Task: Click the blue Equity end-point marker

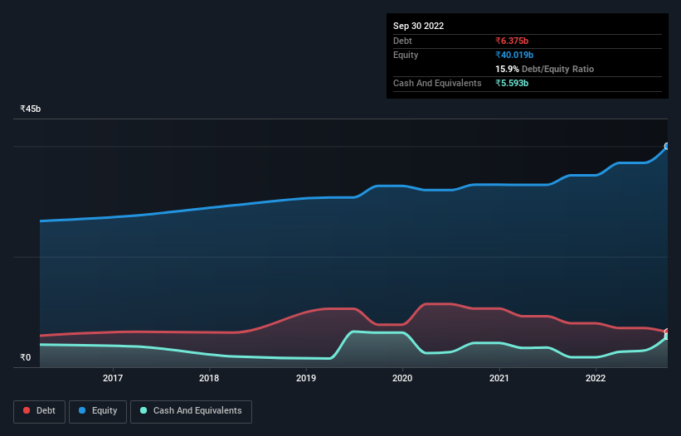Action: point(667,146)
